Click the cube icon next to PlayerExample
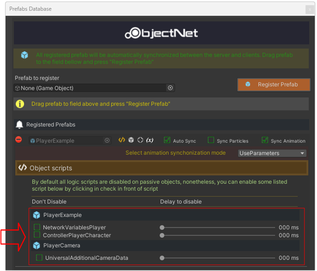The height and width of the screenshot is (271, 317). 131,140
